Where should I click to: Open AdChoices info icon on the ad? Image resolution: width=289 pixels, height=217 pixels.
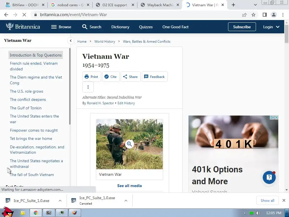click(272, 117)
